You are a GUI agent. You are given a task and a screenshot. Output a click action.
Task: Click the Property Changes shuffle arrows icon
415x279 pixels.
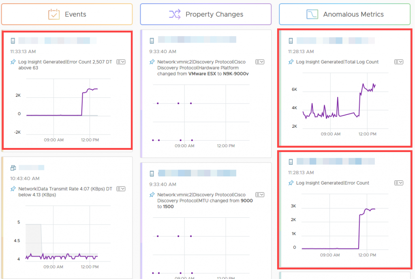[175, 14]
